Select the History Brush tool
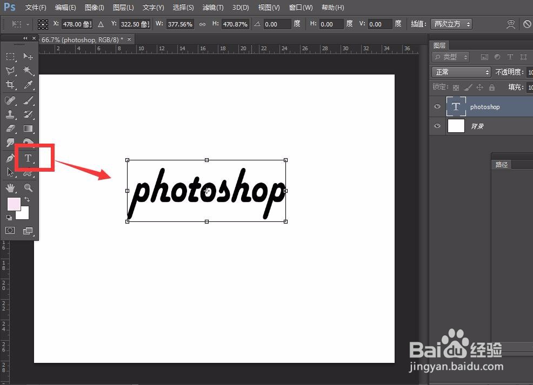Image resolution: width=533 pixels, height=385 pixels. coord(28,114)
